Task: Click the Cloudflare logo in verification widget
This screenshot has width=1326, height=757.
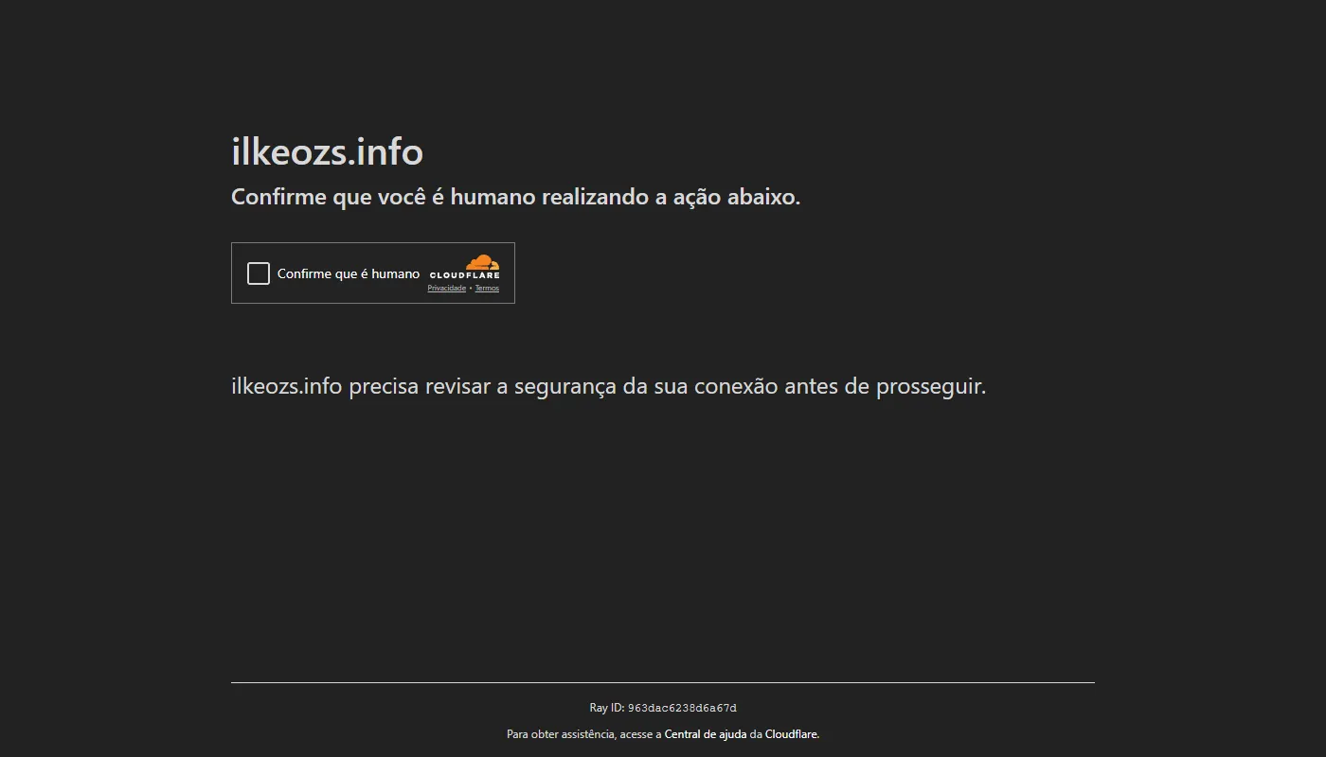Action: (x=465, y=267)
